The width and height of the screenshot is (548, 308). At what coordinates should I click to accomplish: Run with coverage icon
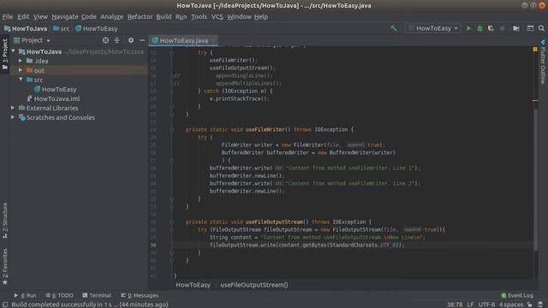point(491,28)
